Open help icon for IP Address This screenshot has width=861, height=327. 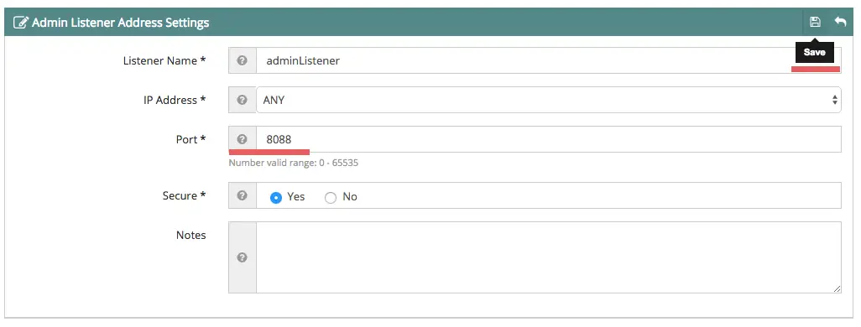pyautogui.click(x=243, y=100)
